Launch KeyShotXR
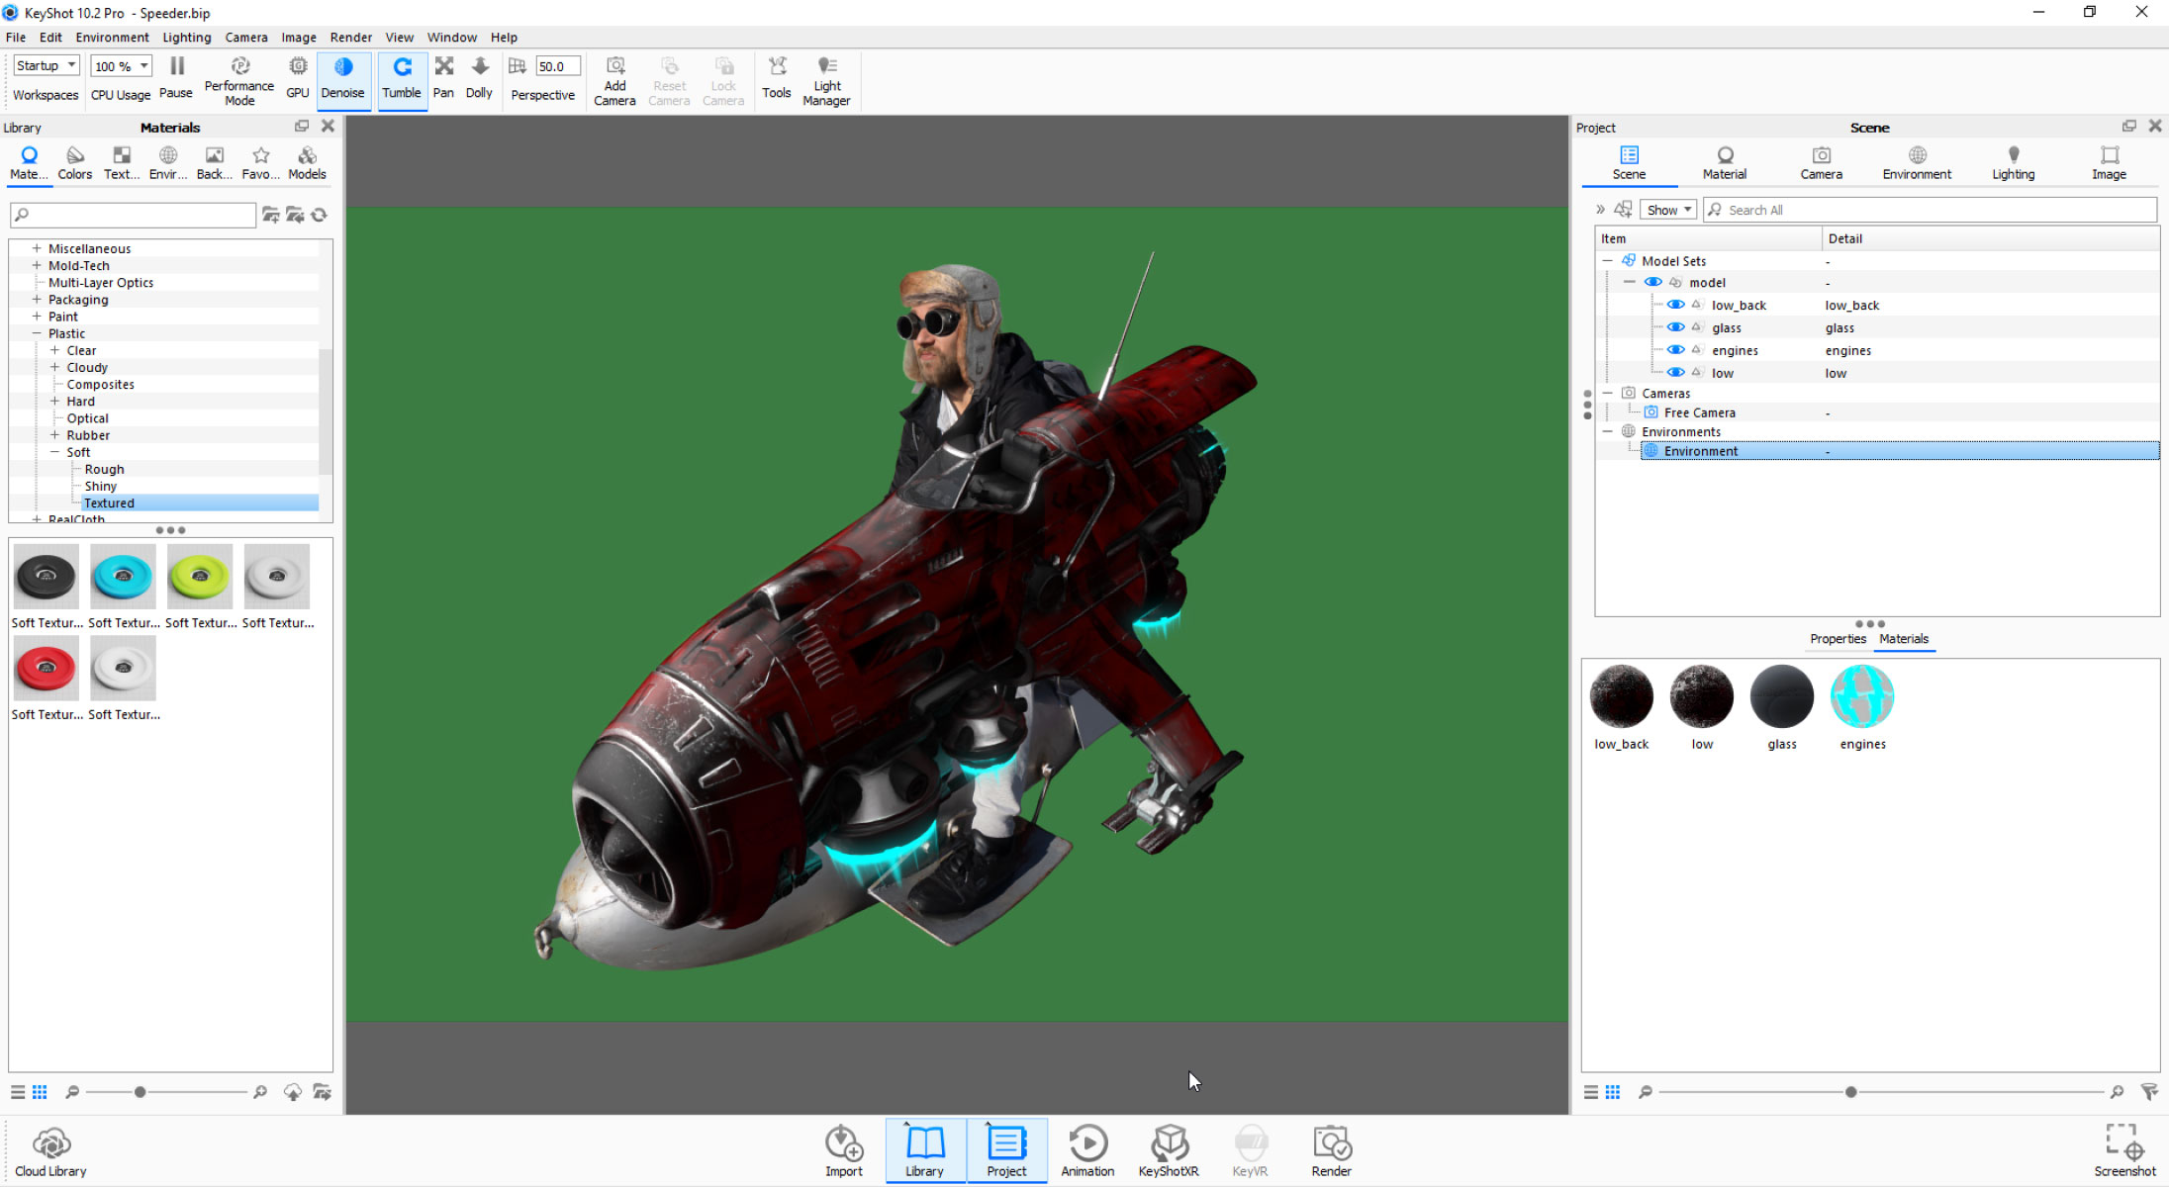Screen dimensions: 2169x1187 pos(1169,1150)
